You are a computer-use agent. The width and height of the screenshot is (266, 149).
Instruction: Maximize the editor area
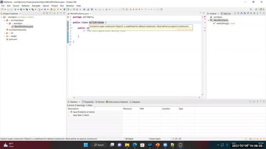204,13
